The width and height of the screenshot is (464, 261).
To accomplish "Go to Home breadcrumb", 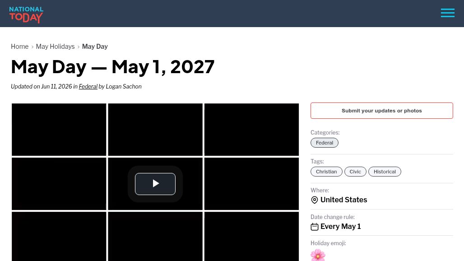I will coord(20,47).
